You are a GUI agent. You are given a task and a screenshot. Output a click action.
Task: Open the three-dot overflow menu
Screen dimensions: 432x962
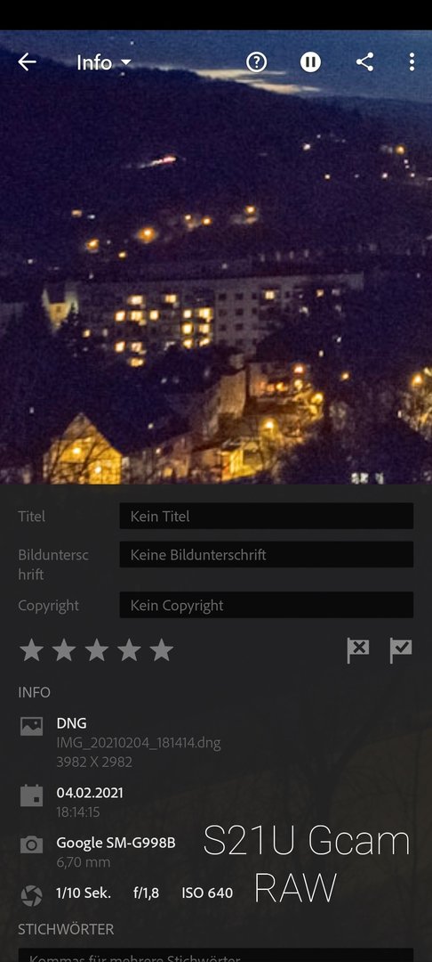[412, 62]
